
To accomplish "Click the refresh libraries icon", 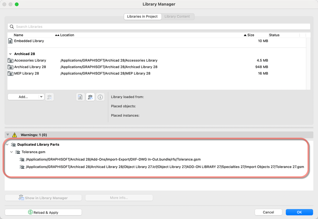I will 90,97.
